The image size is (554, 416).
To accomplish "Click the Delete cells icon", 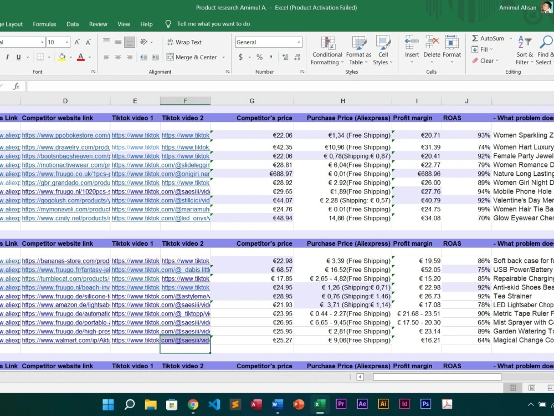I will click(432, 42).
